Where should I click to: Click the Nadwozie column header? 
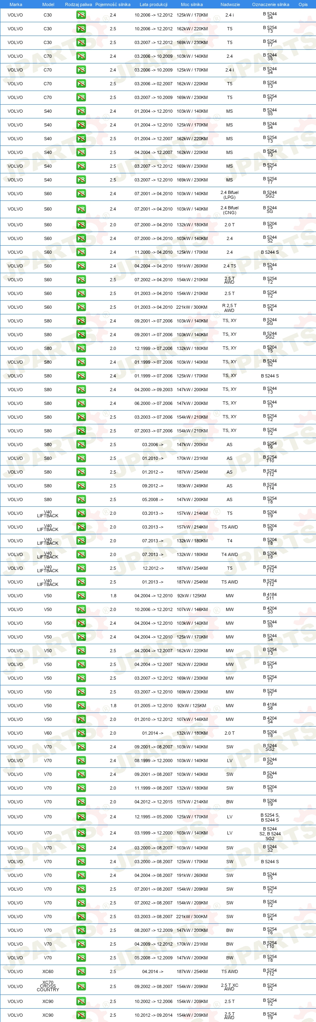[x=230, y=4]
